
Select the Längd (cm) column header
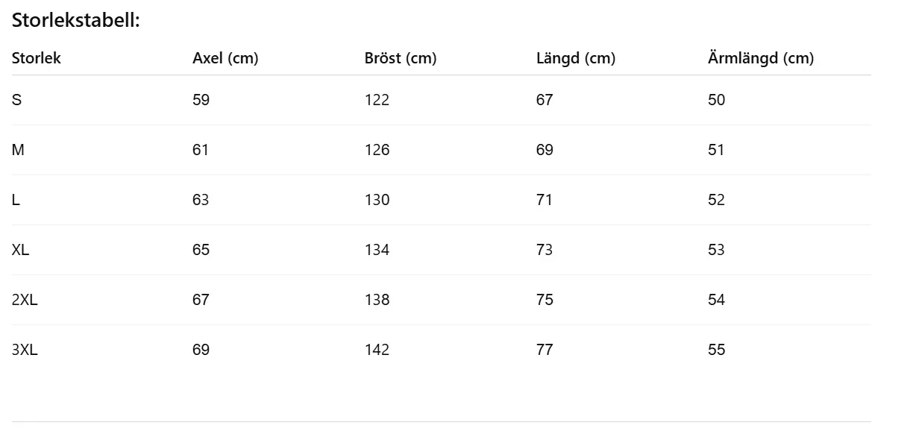(x=576, y=58)
